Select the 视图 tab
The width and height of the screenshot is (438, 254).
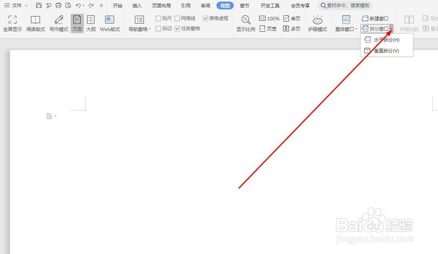(225, 5)
